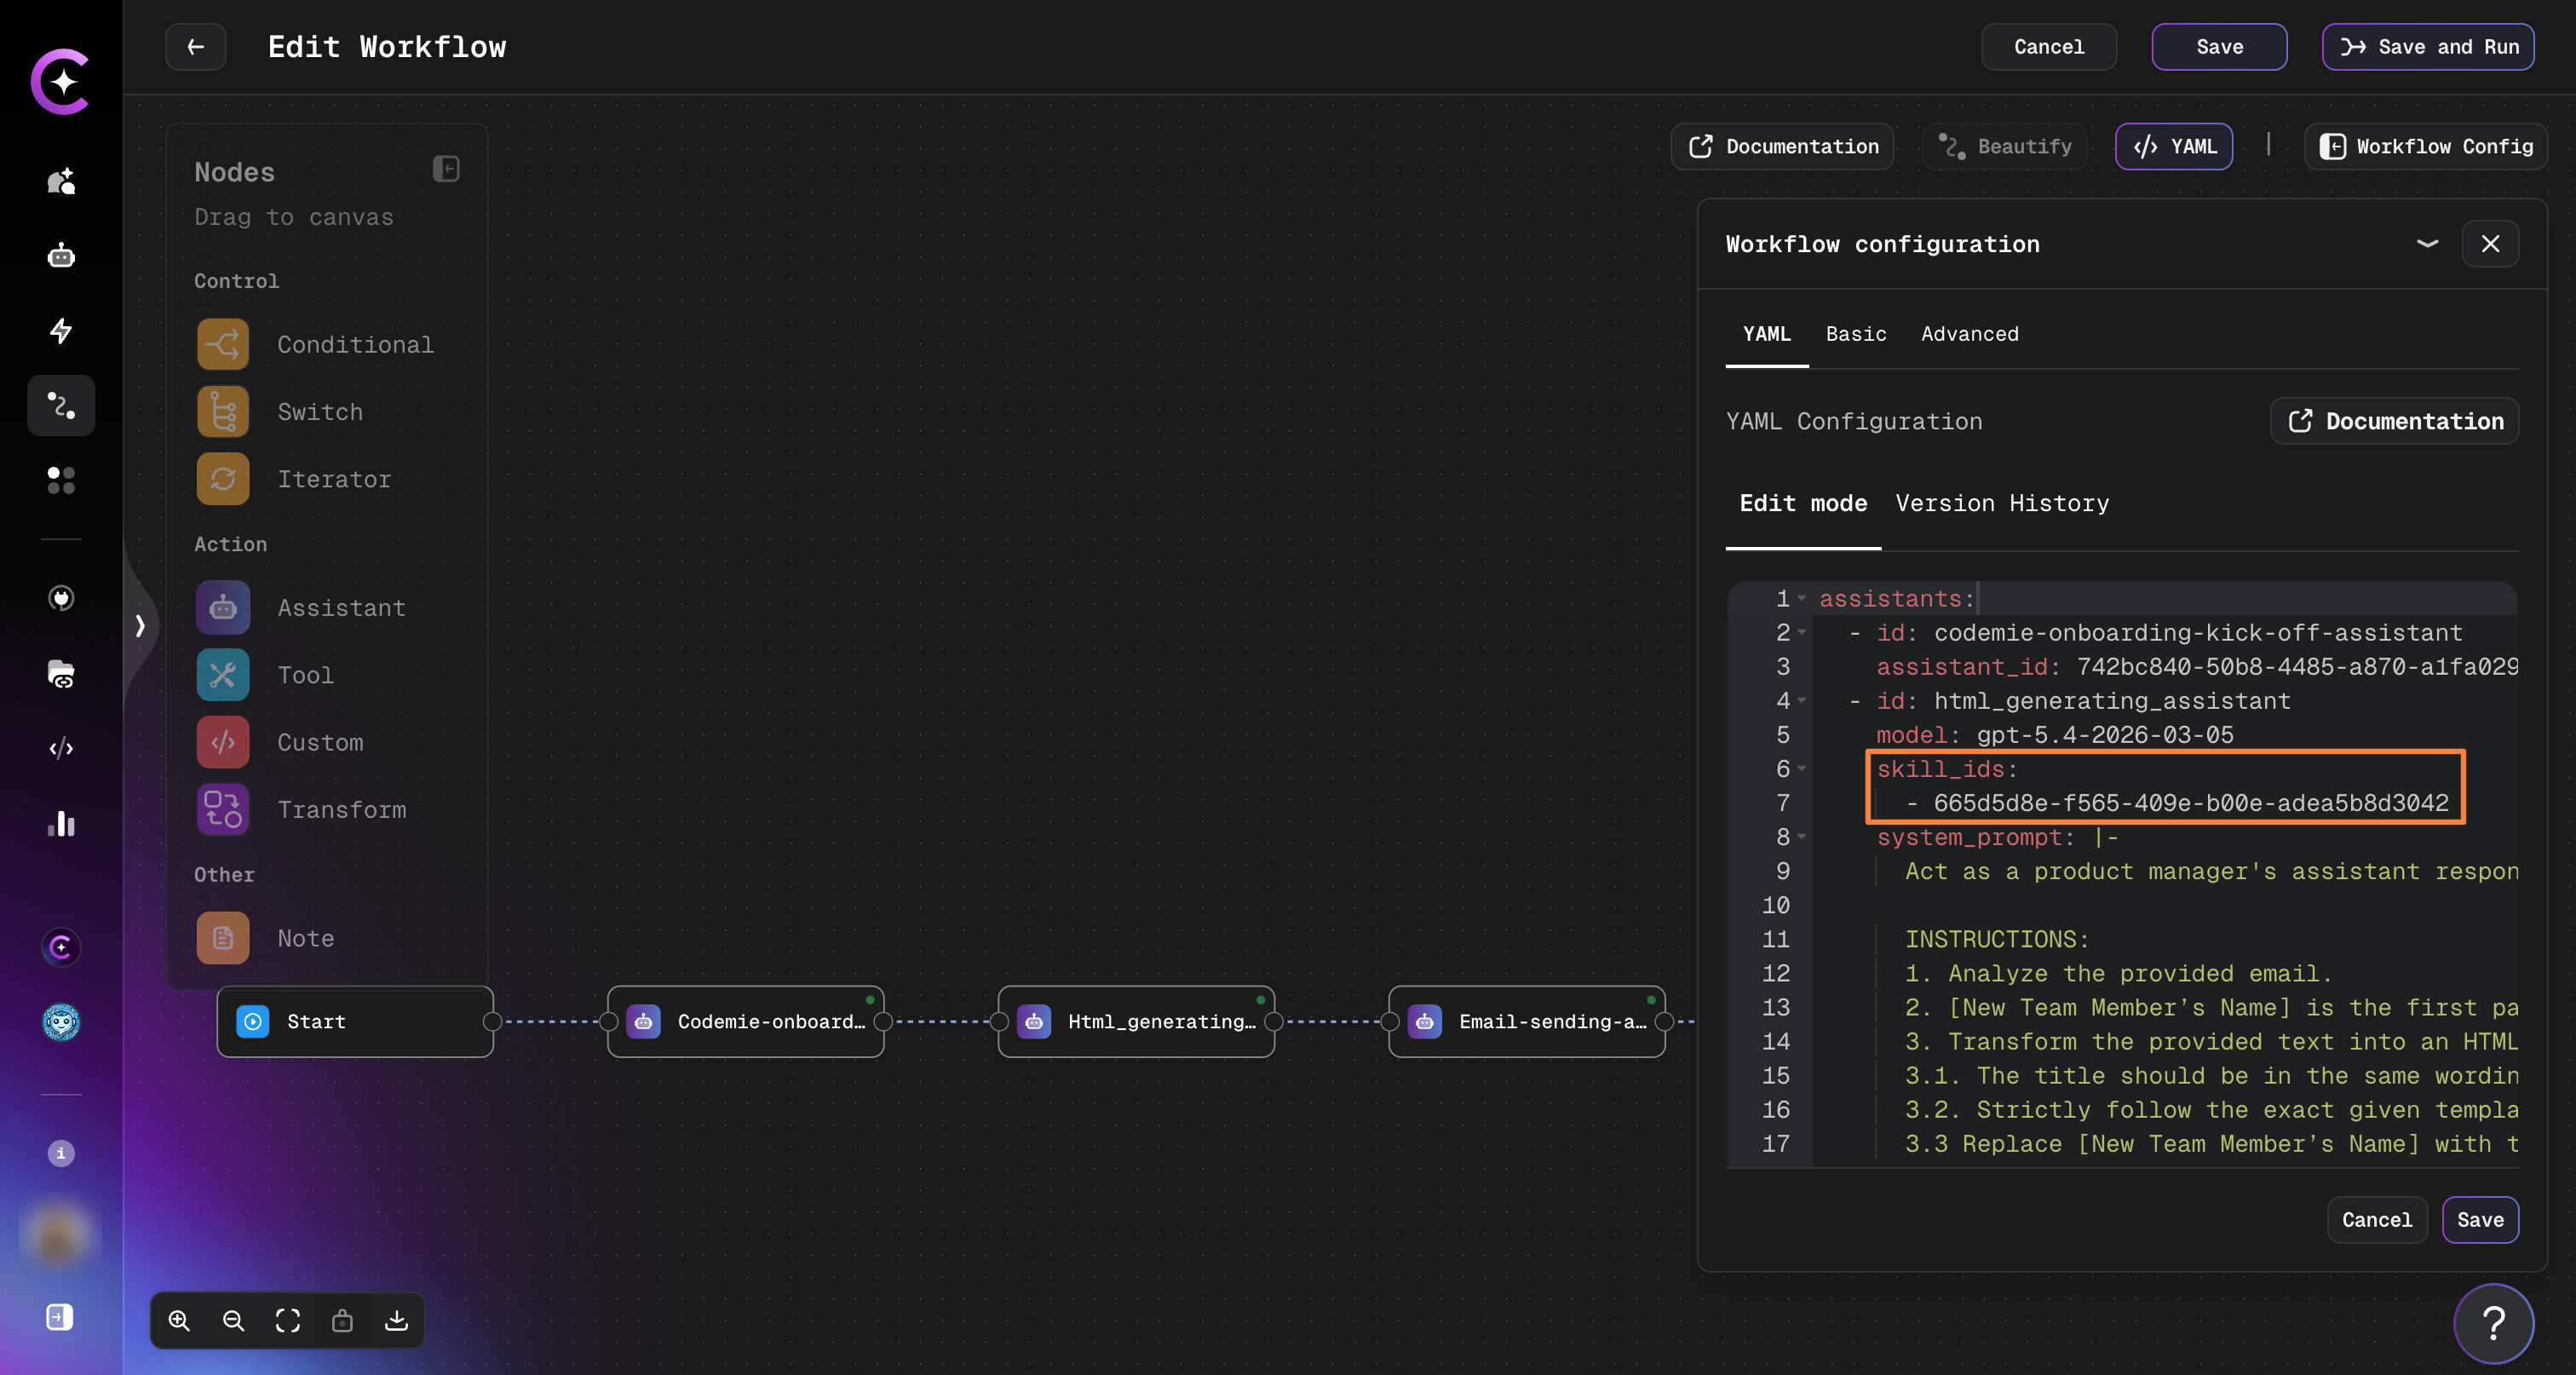This screenshot has height=1375, width=2576.
Task: Click the Beautify button
Action: (2005, 147)
